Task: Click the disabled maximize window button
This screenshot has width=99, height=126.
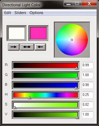Action: tap(77, 3)
